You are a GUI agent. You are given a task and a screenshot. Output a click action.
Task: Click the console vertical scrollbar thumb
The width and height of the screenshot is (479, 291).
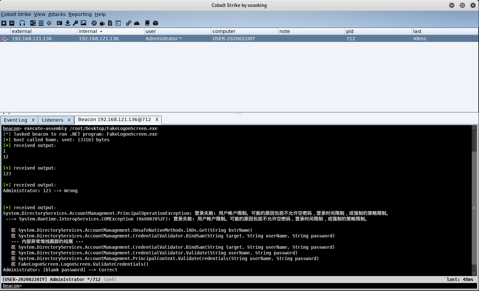(474, 208)
